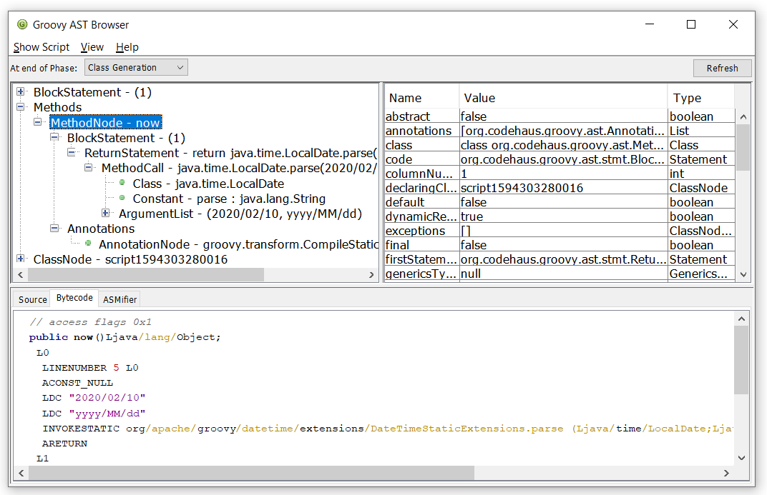Expand the top BlockStatement tree node
The image size is (767, 495).
[21, 92]
